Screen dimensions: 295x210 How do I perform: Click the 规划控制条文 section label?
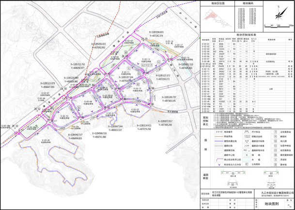coord(206,121)
